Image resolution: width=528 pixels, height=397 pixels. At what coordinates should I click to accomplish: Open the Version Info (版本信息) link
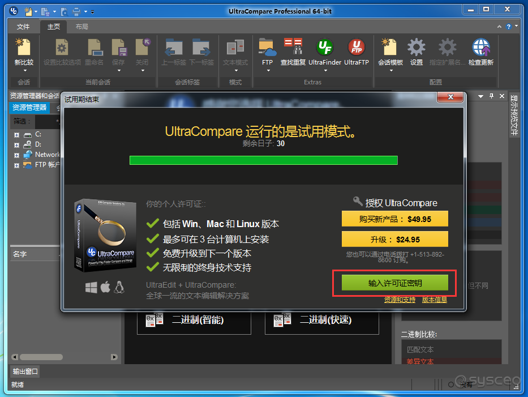click(435, 300)
